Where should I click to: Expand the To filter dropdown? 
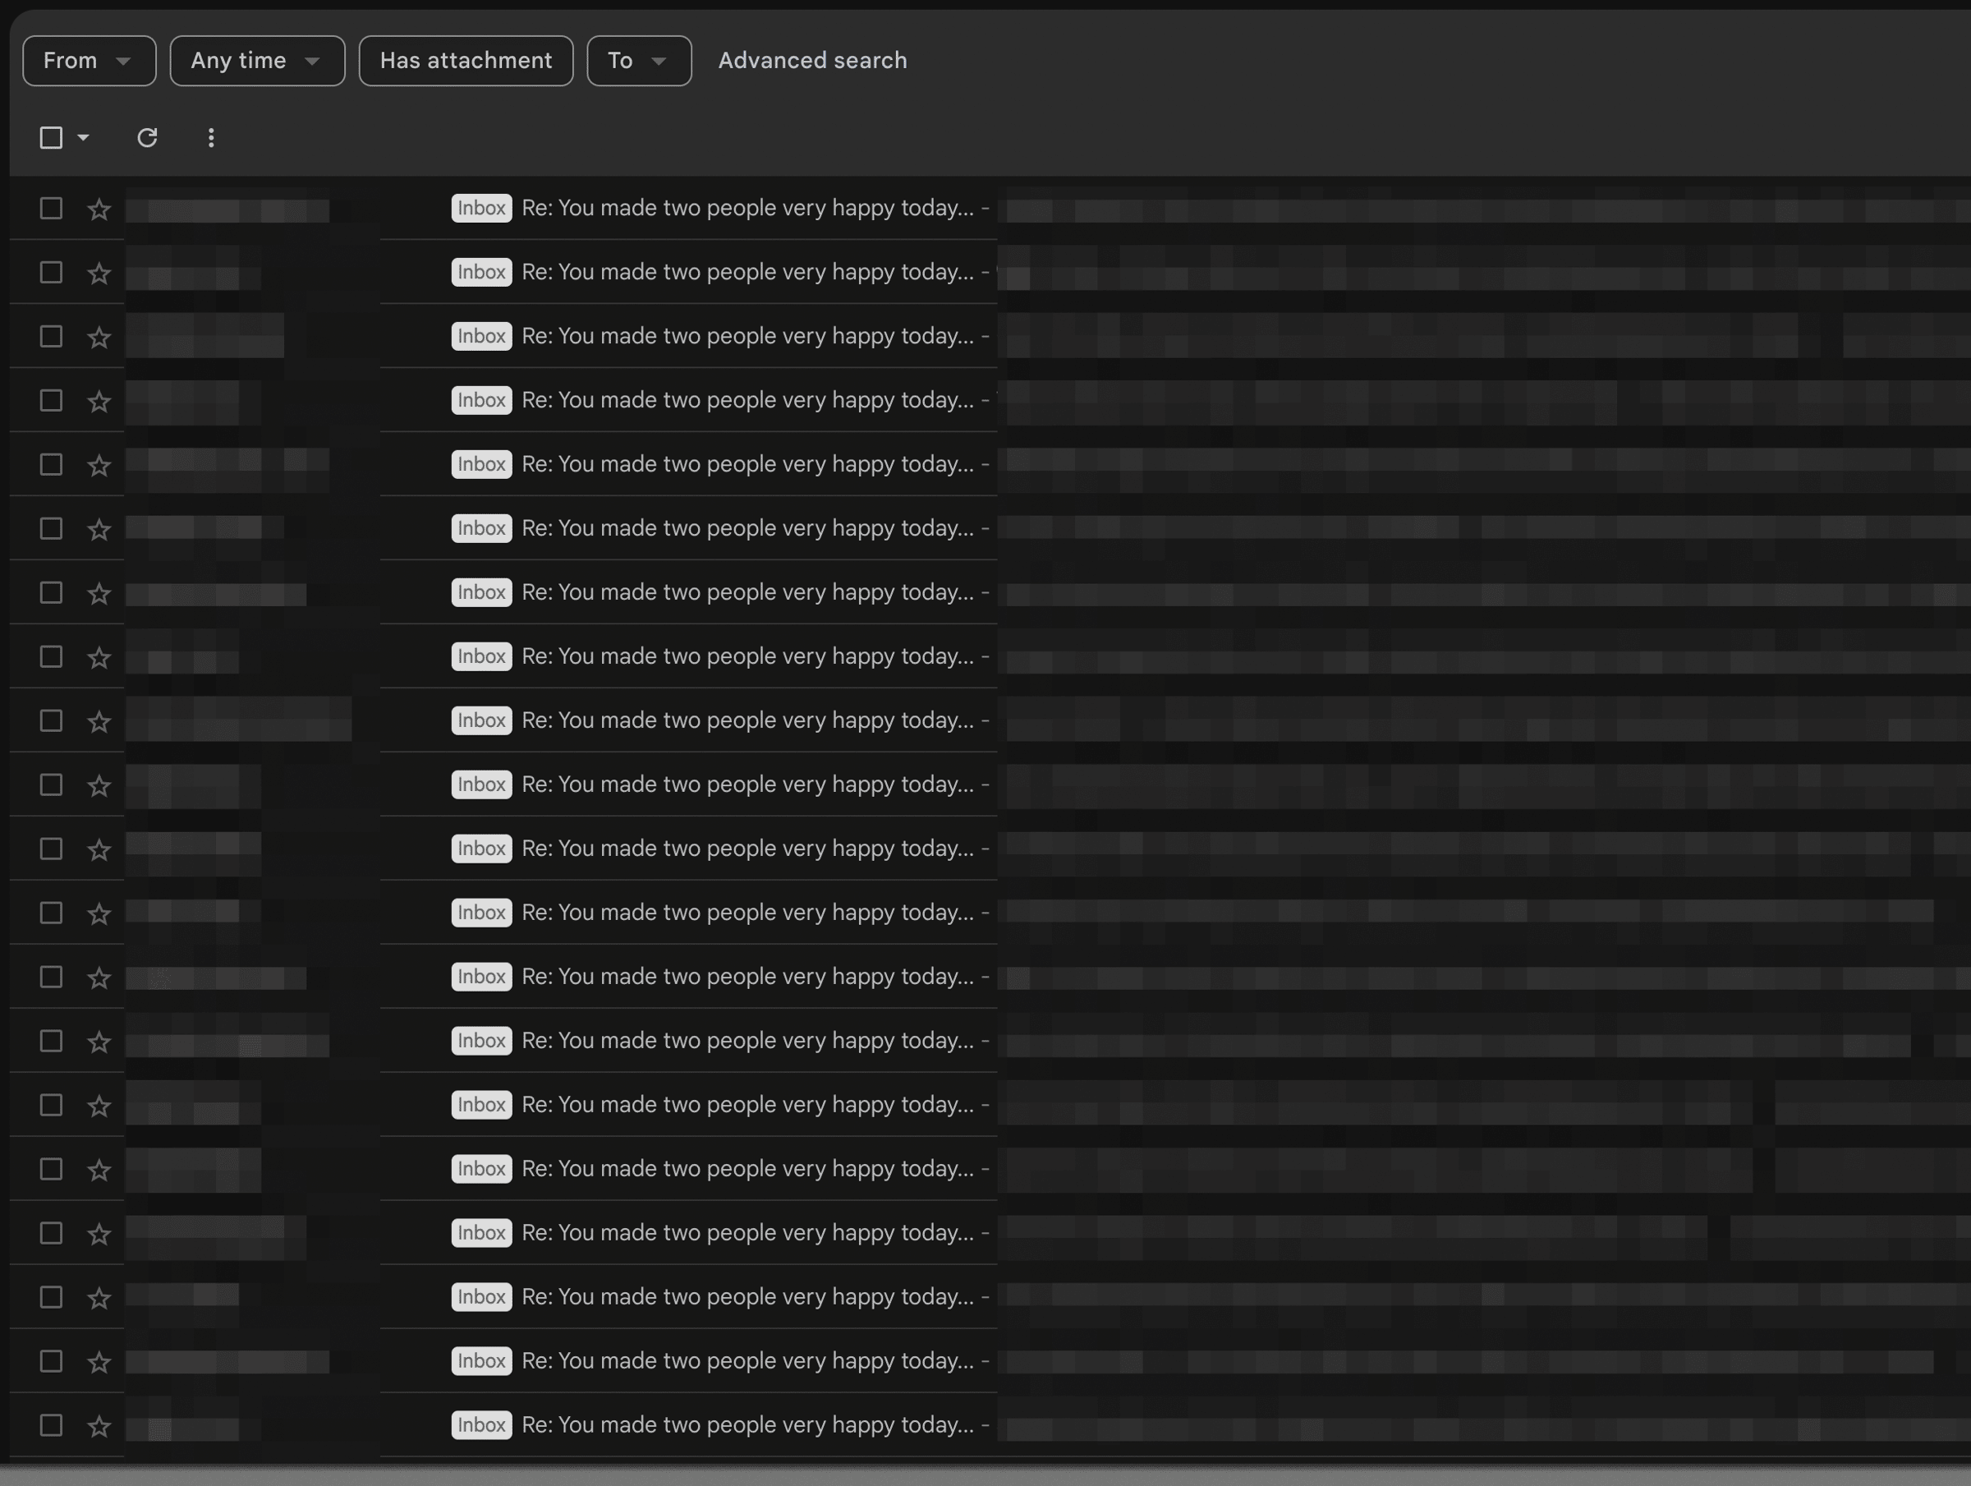click(638, 61)
